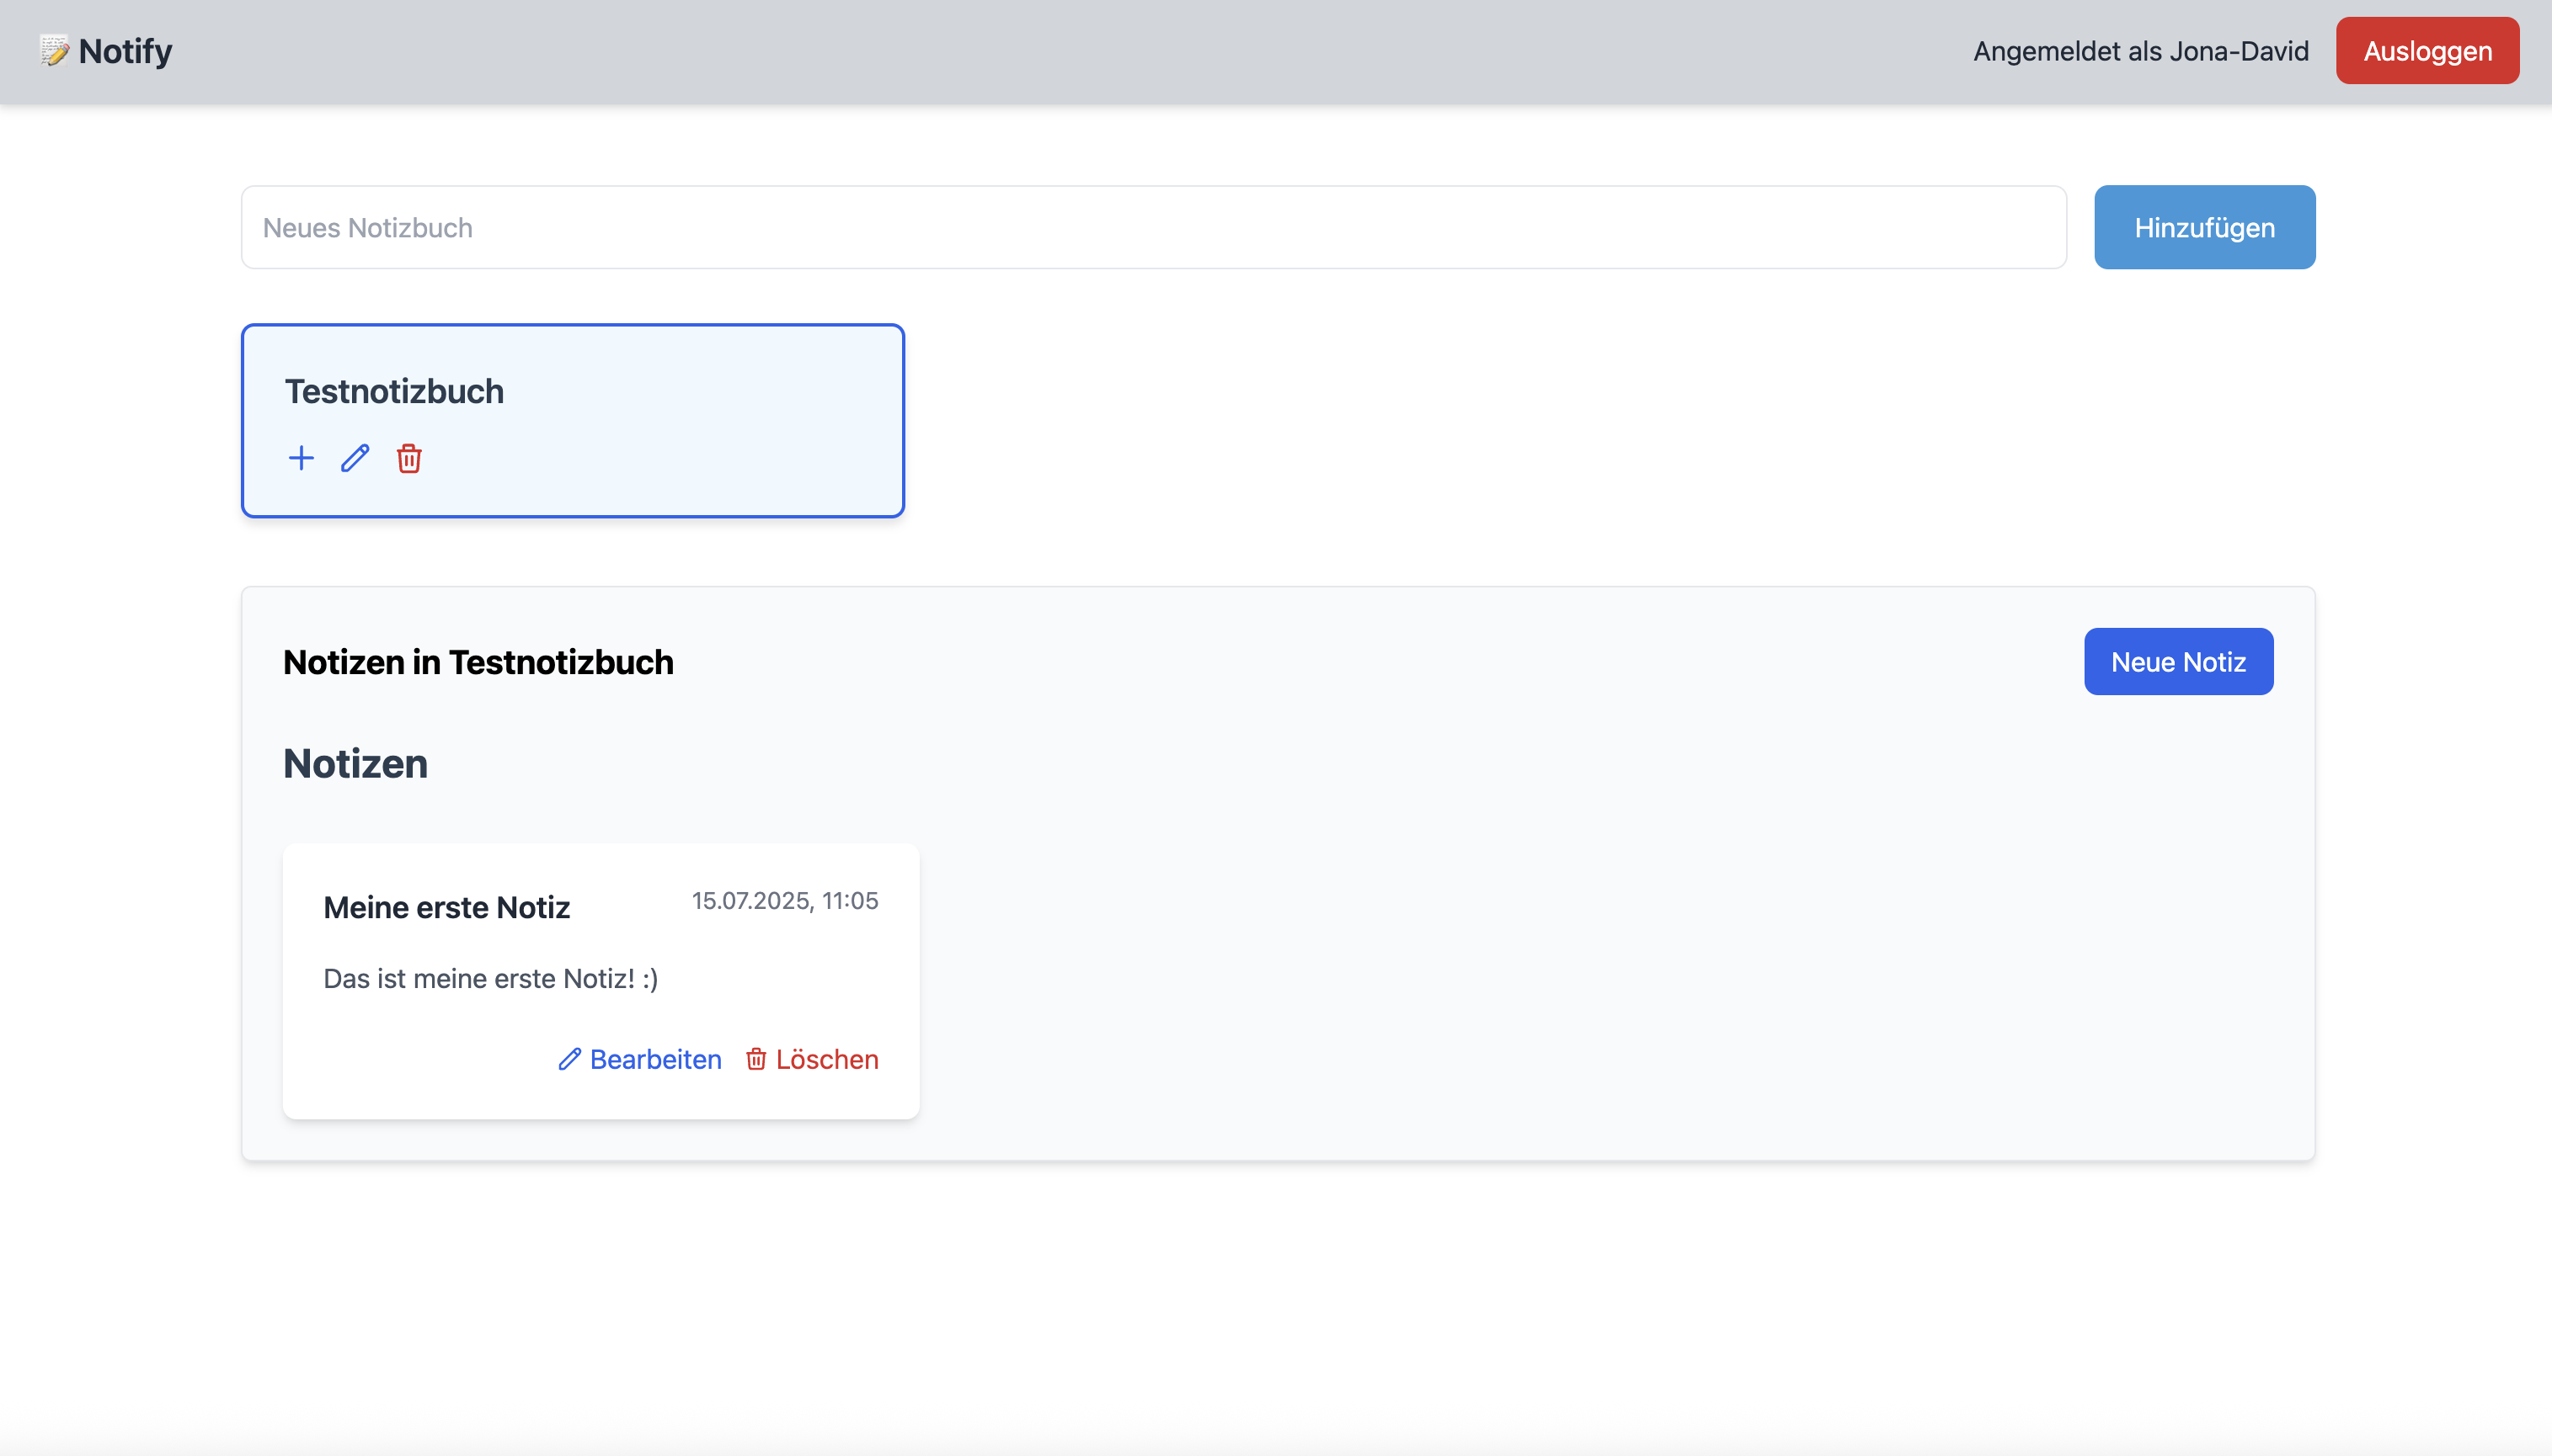
Task: Click the Testnotizbuch notebook title
Action: click(x=394, y=391)
